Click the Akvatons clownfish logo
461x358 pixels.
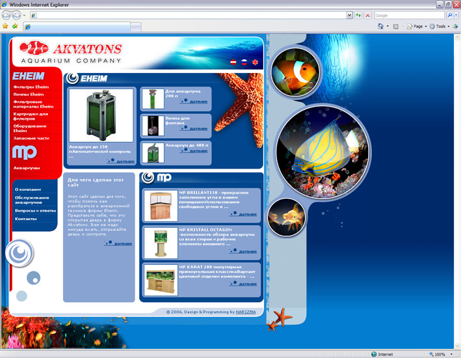pyautogui.click(x=34, y=48)
